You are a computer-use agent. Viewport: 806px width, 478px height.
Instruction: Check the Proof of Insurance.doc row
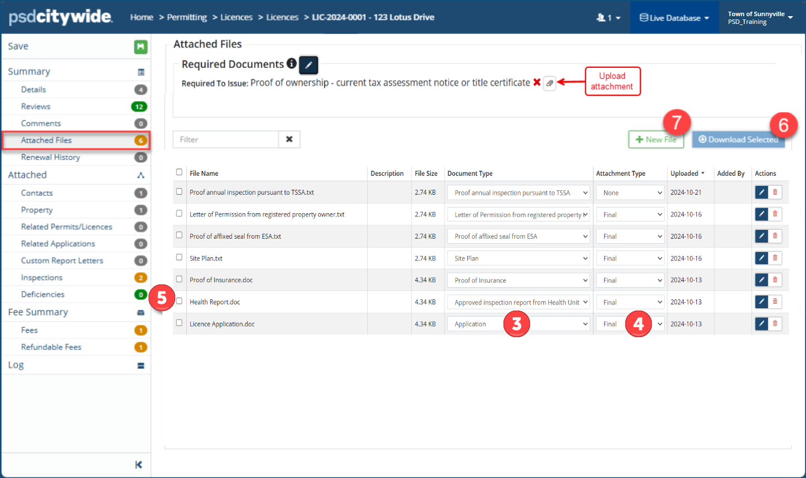tap(179, 279)
